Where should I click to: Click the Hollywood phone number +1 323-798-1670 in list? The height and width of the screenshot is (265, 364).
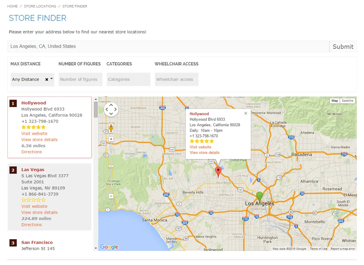point(40,121)
